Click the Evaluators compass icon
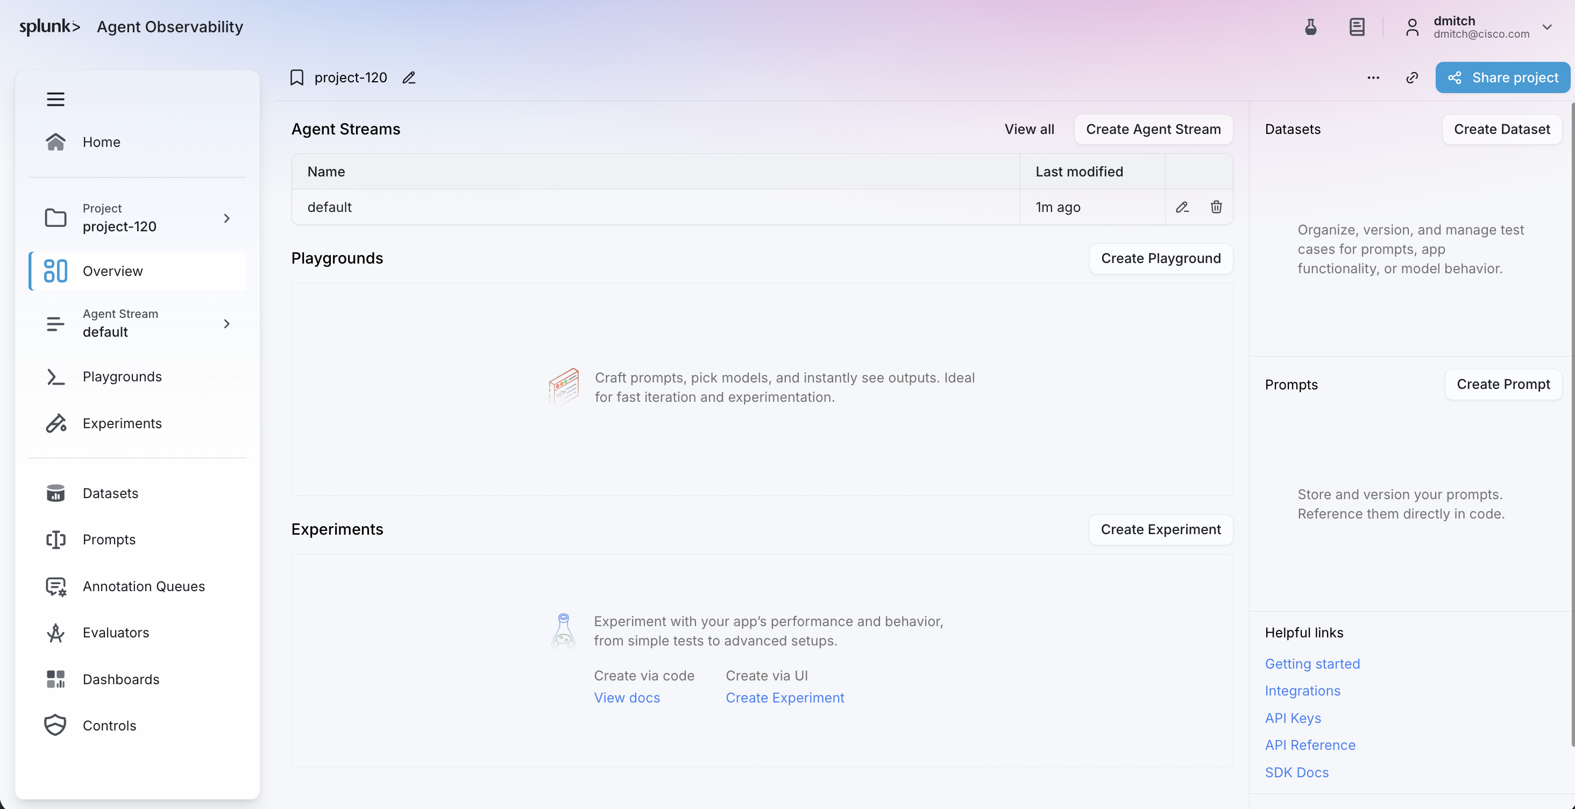The width and height of the screenshot is (1575, 809). coord(55,633)
